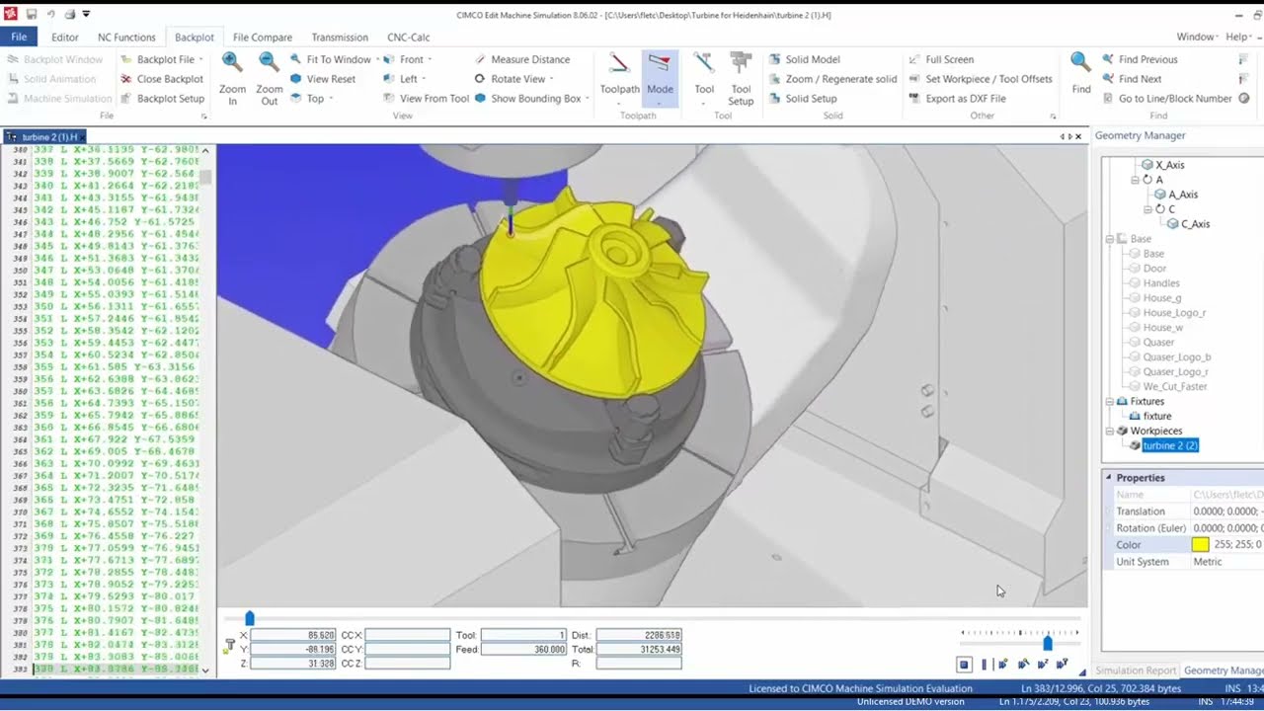Open the Front view dropdown arrow
Viewport: 1264px width, 711px height.
tap(431, 59)
